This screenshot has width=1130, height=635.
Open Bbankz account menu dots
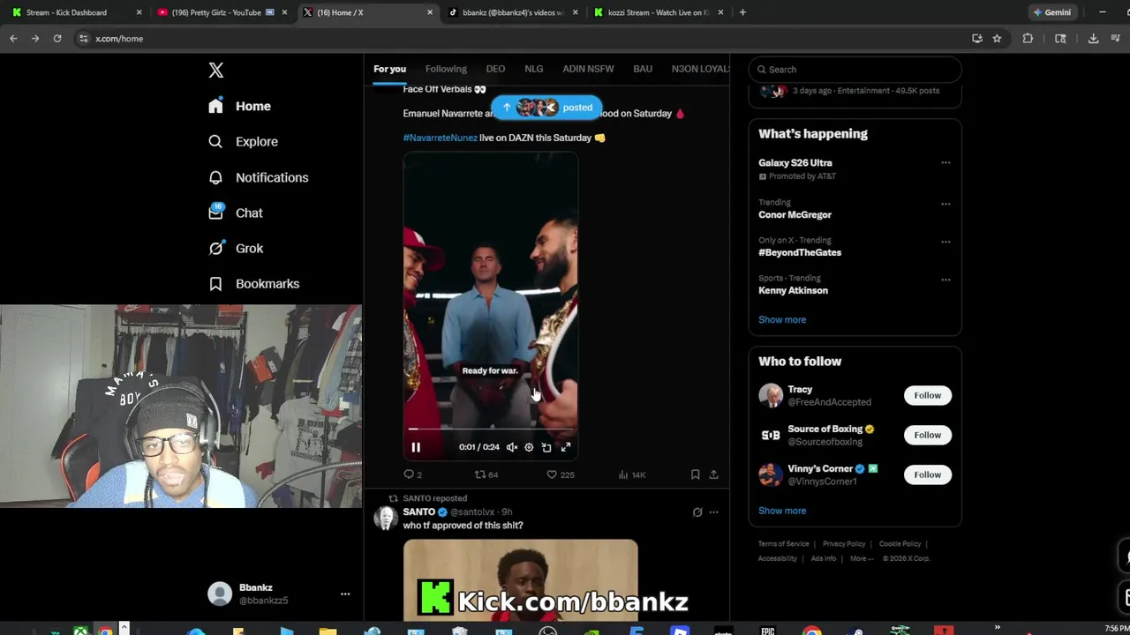pos(345,594)
